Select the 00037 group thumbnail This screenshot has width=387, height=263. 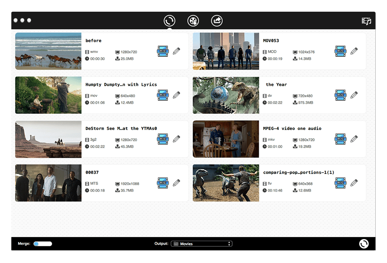tap(48, 183)
